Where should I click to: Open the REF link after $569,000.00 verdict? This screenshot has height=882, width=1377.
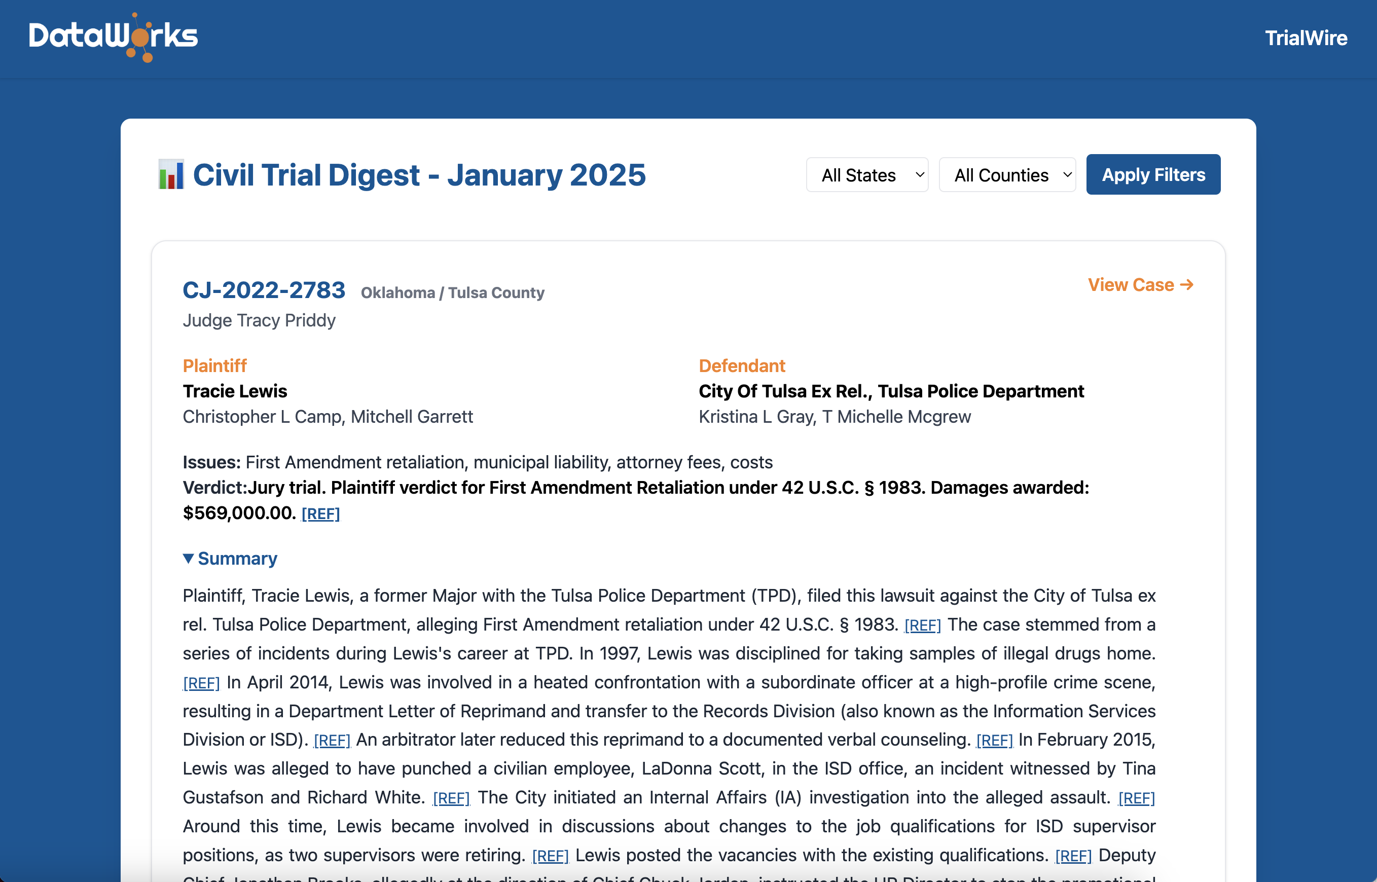pos(321,513)
